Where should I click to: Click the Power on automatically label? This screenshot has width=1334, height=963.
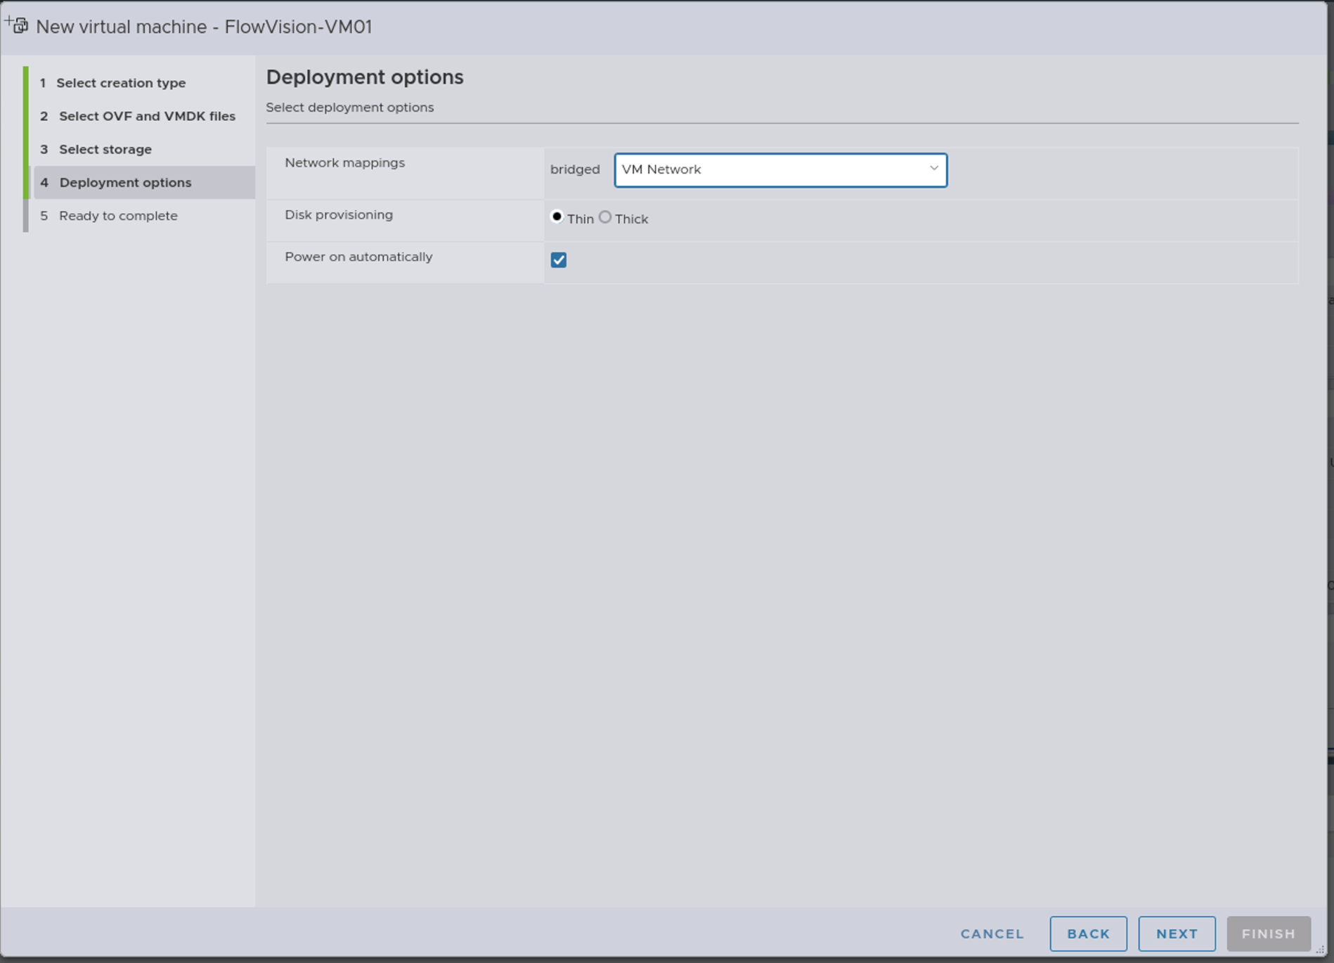(358, 257)
